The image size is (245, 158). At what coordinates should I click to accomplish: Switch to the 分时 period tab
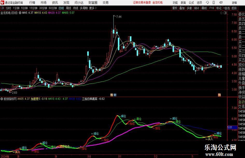click(x=9, y=8)
